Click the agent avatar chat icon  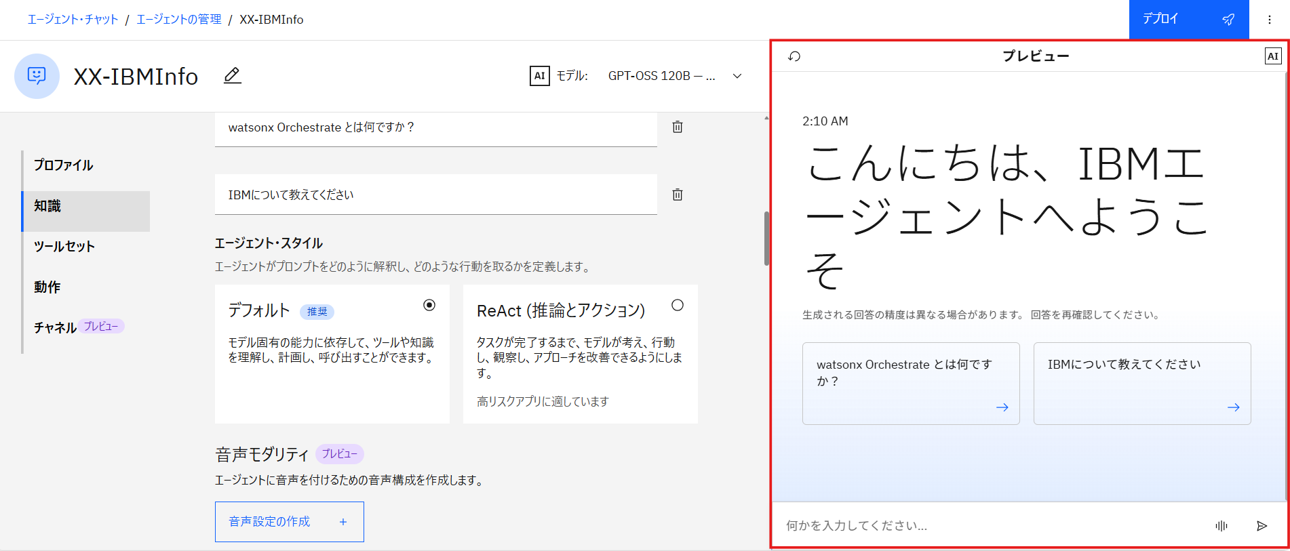37,76
